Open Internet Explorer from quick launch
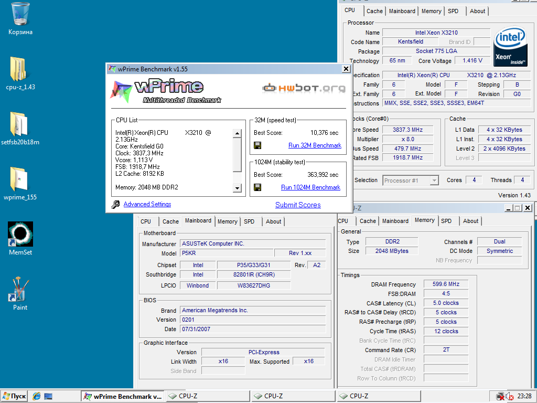Image resolution: width=537 pixels, height=403 pixels. point(37,396)
